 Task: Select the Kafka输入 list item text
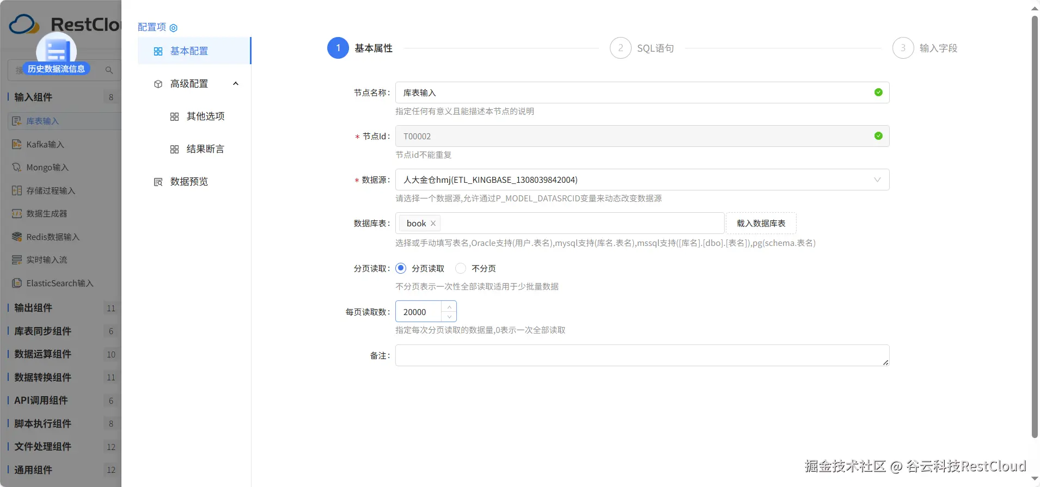click(45, 144)
